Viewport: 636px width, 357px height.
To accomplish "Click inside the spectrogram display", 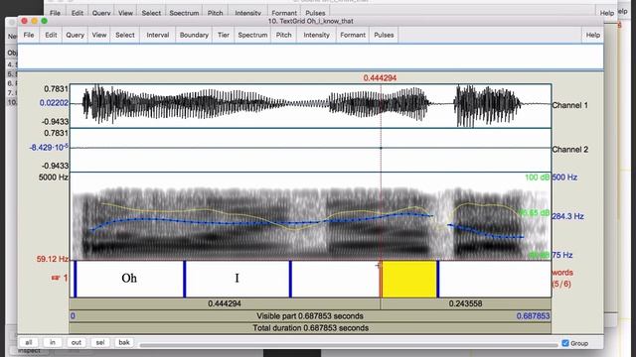I will (x=310, y=216).
